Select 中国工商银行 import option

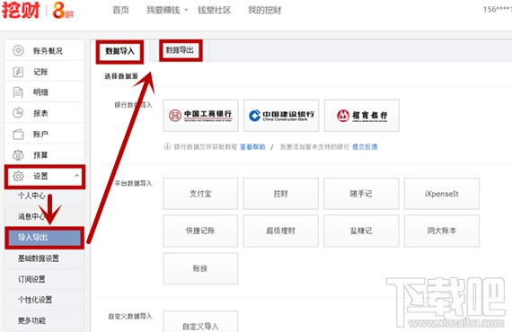pyautogui.click(x=201, y=116)
